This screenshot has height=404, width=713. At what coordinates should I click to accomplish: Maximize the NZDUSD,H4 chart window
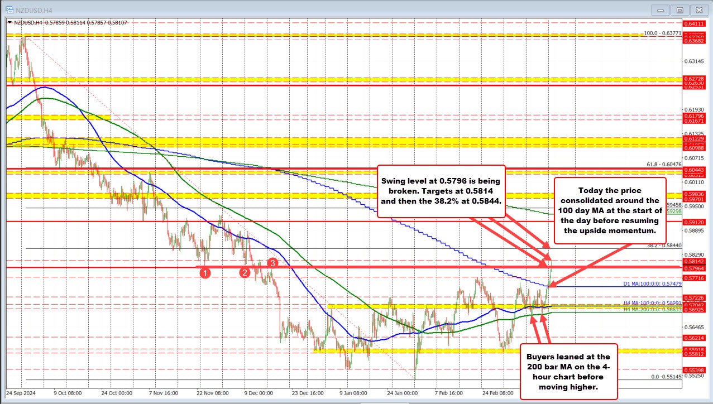pyautogui.click(x=679, y=10)
